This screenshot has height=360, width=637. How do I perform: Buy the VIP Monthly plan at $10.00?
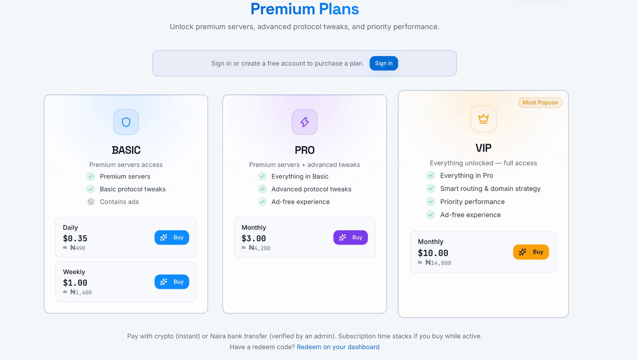tap(531, 252)
